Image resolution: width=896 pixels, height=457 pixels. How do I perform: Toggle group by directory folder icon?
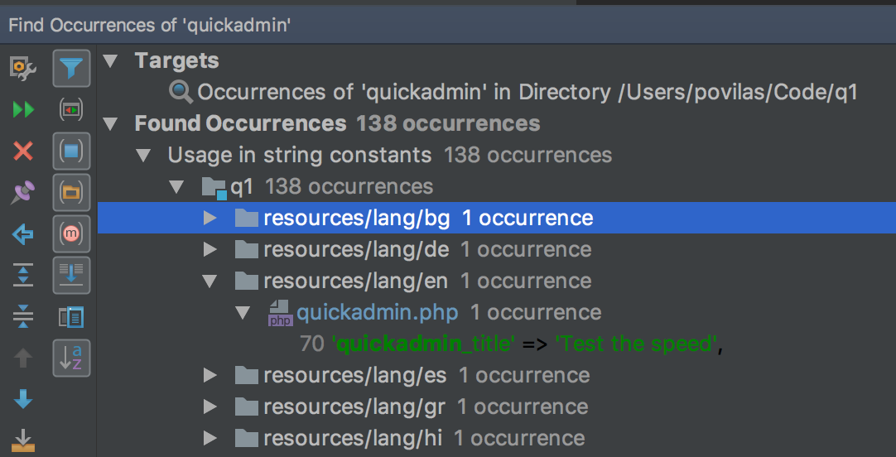71,193
